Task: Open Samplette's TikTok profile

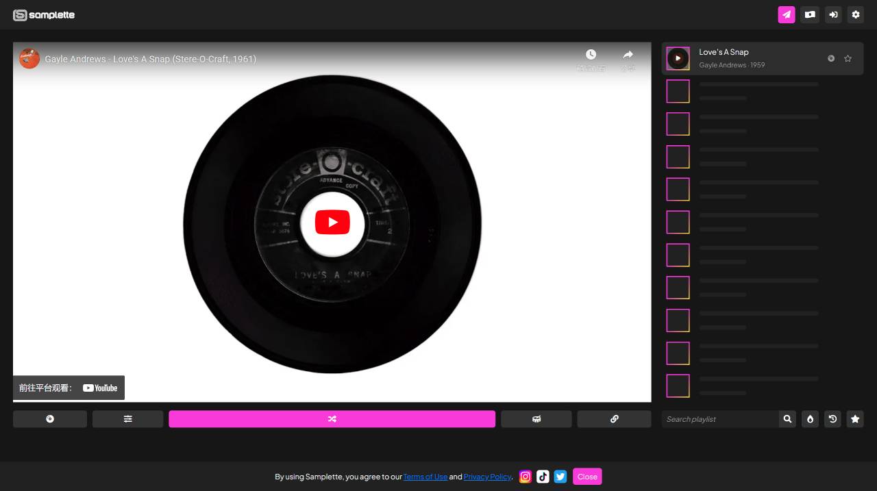Action: click(x=543, y=477)
